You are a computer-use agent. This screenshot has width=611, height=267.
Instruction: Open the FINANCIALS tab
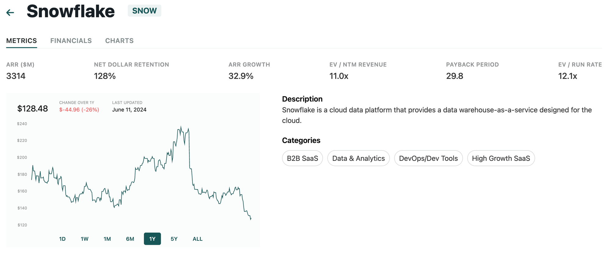[x=71, y=41]
